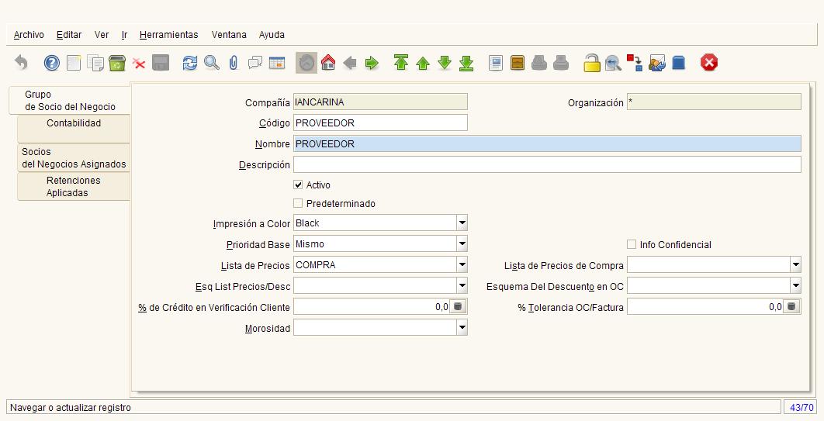Open the Editar menu
The width and height of the screenshot is (824, 421).
[x=69, y=35]
